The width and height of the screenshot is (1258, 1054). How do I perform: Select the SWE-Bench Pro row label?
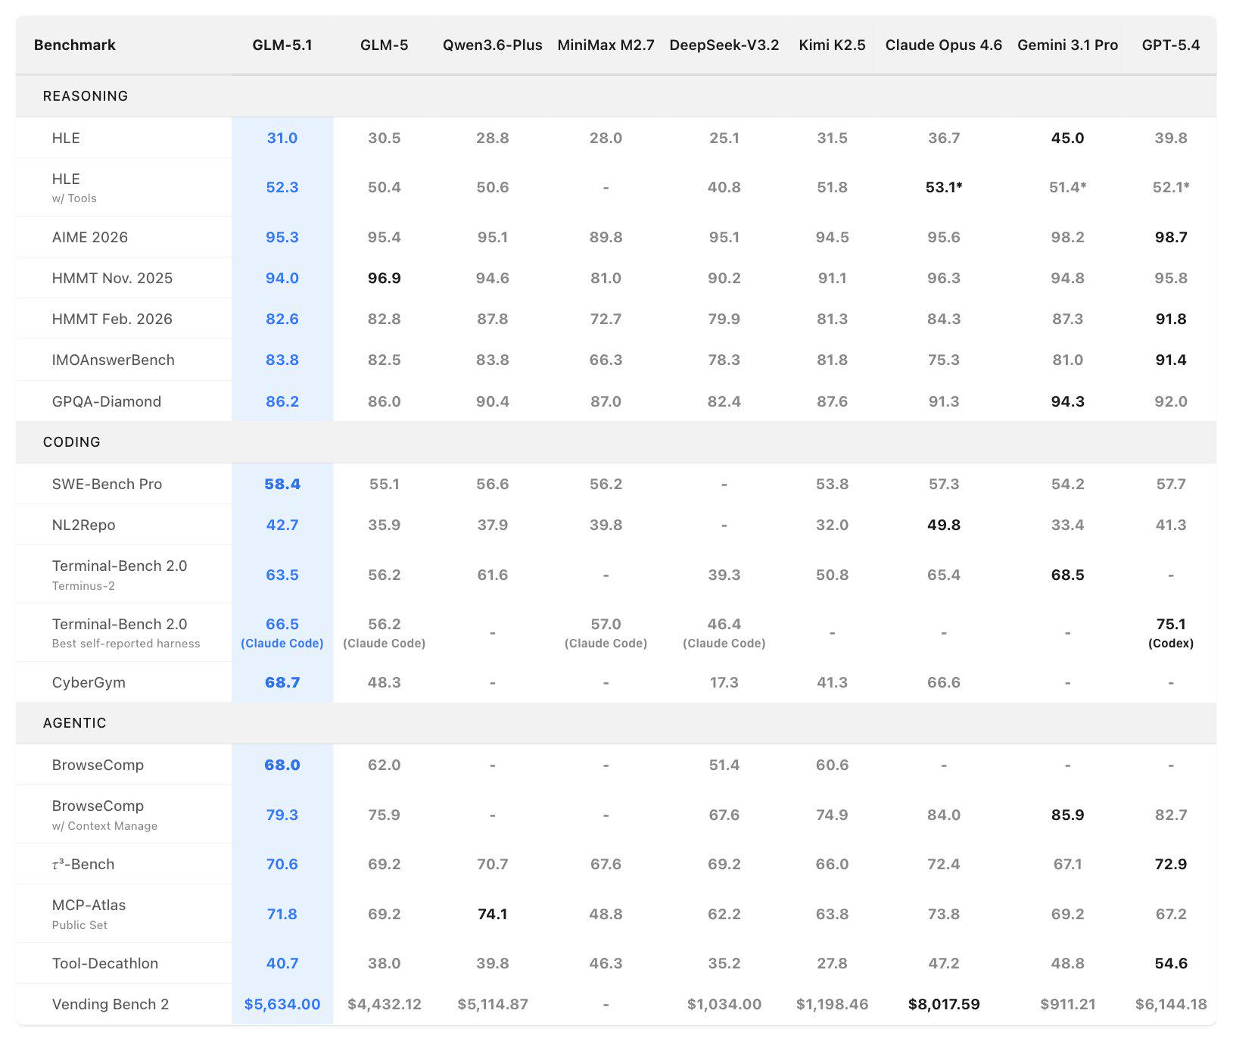click(x=107, y=484)
